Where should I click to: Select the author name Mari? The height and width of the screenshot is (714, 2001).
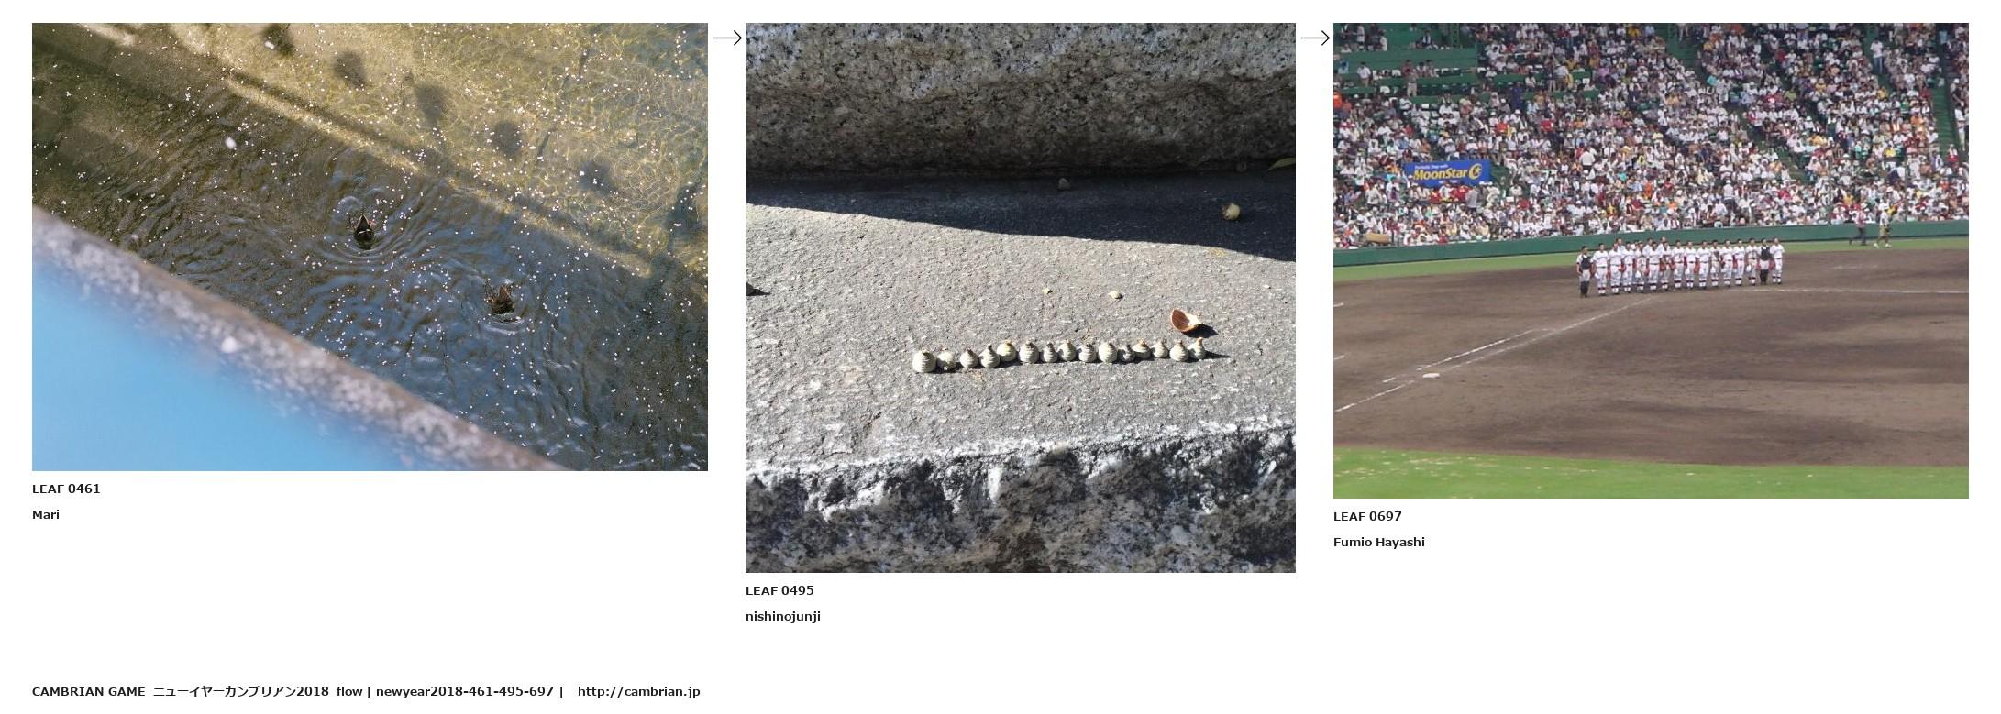pos(46,514)
